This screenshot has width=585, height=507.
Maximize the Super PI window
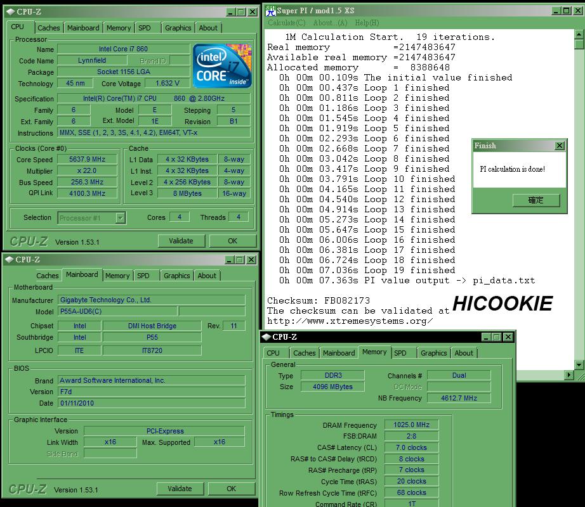tap(566, 11)
